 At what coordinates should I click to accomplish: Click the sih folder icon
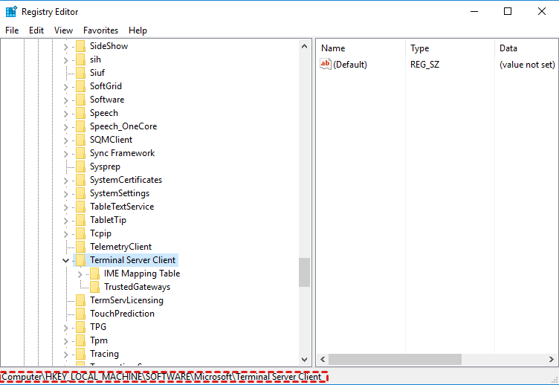pos(80,59)
